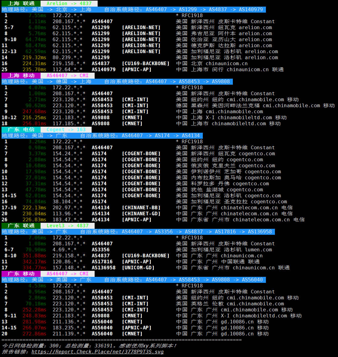Click the Arelion -> 4837 route label
Image resolution: width=338 pixels, height=357 pixels.
[69, 3]
